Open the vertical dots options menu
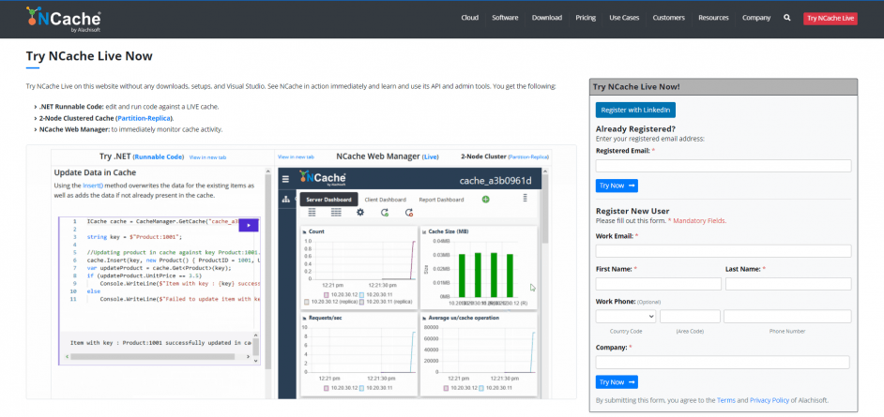This screenshot has height=417, width=884. point(525,199)
